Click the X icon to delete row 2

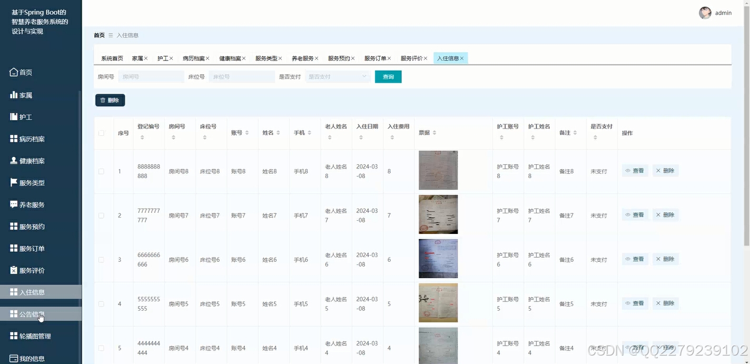[657, 214]
